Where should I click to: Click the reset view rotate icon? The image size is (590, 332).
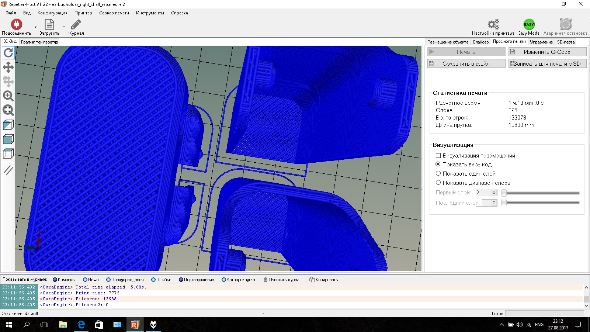click(8, 53)
